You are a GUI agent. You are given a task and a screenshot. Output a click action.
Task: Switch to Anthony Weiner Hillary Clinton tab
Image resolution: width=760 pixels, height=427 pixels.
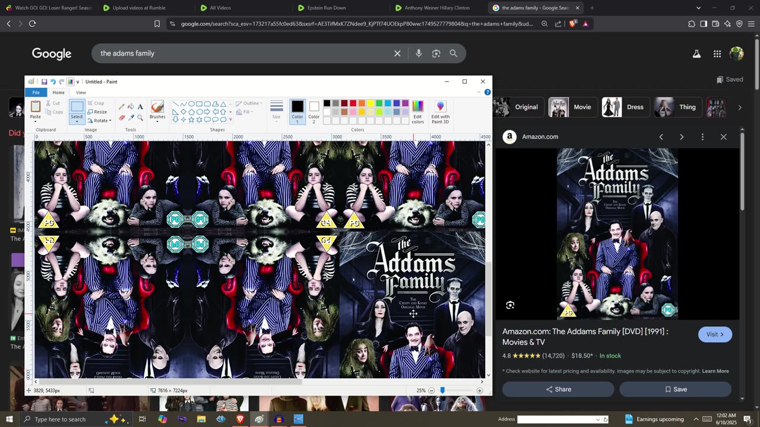[x=436, y=8]
